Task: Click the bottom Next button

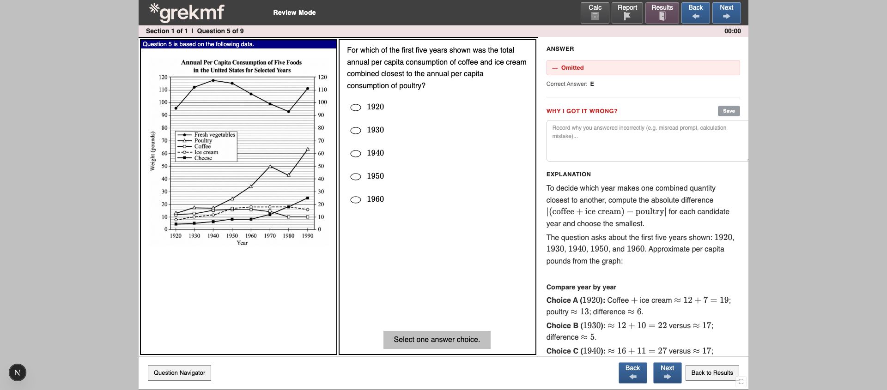Action: pyautogui.click(x=667, y=373)
